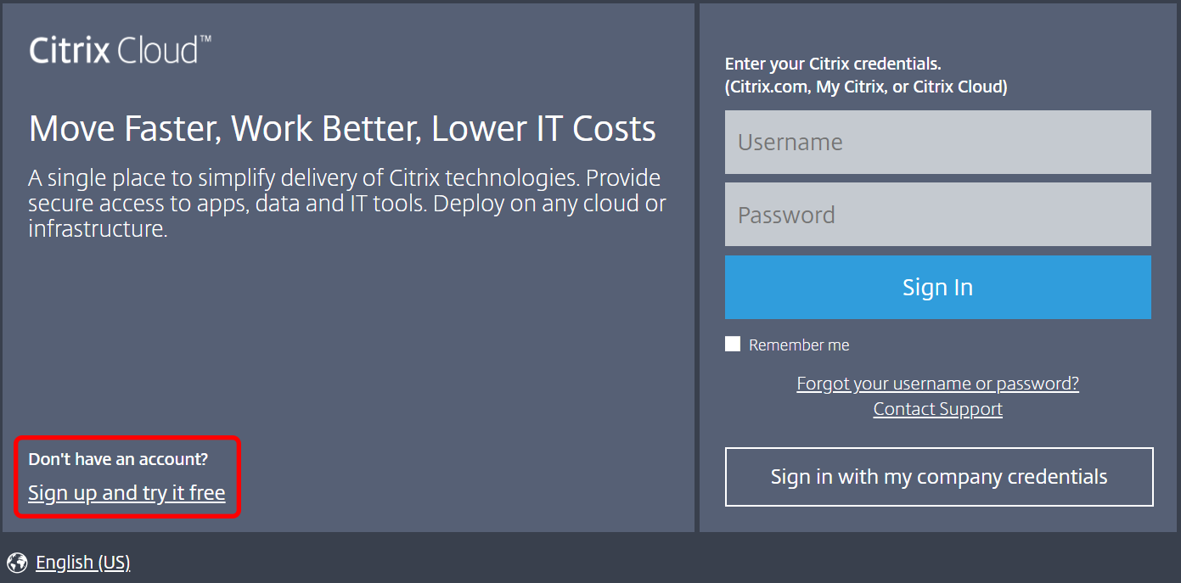The width and height of the screenshot is (1181, 583).
Task: Click the word Citrix in the logo
Action: click(x=70, y=51)
